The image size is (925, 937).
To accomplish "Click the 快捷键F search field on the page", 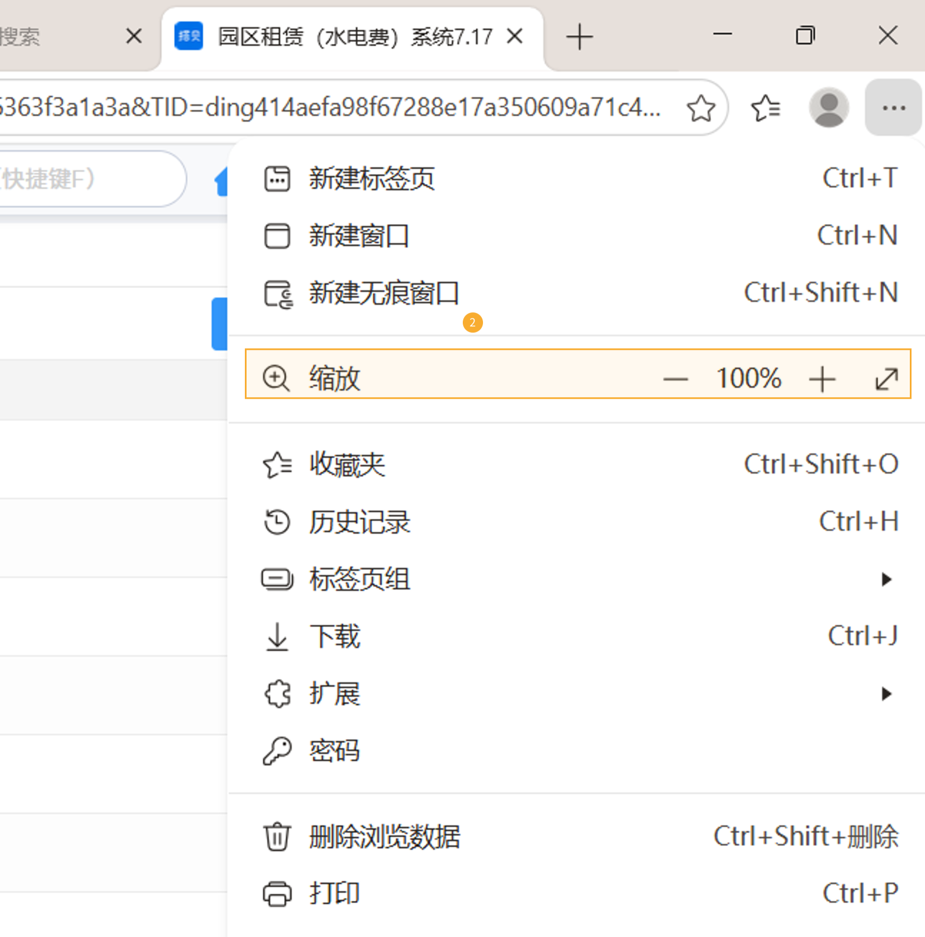I will [92, 179].
